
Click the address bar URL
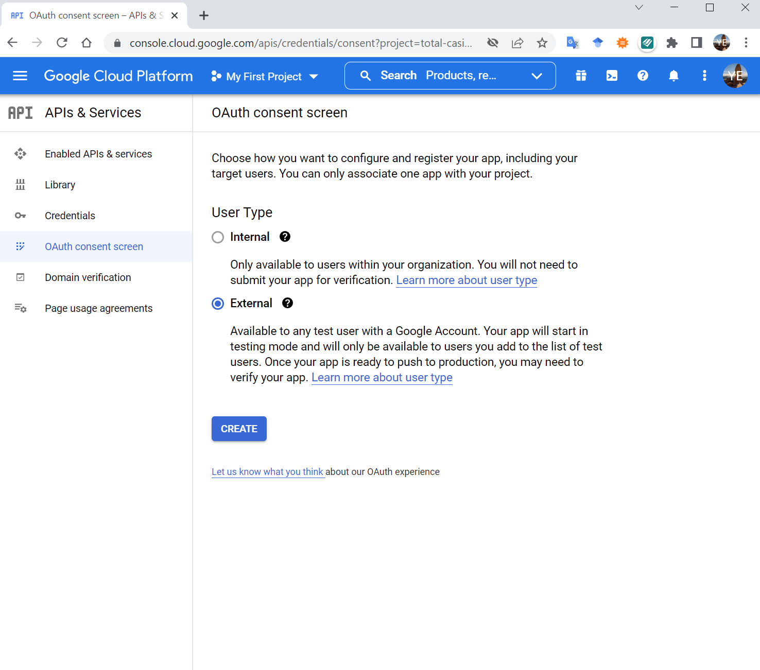[301, 43]
